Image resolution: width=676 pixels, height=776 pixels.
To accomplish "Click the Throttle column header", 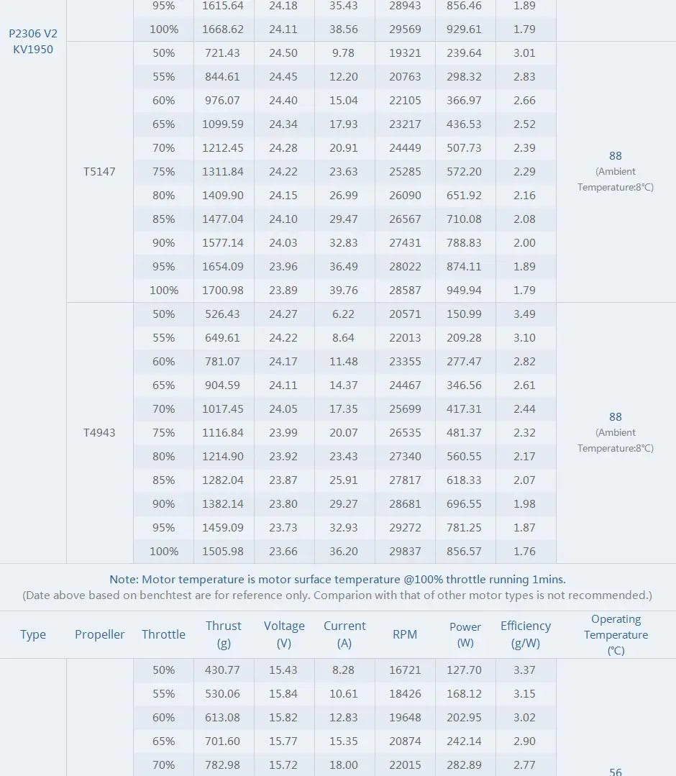I will [163, 634].
